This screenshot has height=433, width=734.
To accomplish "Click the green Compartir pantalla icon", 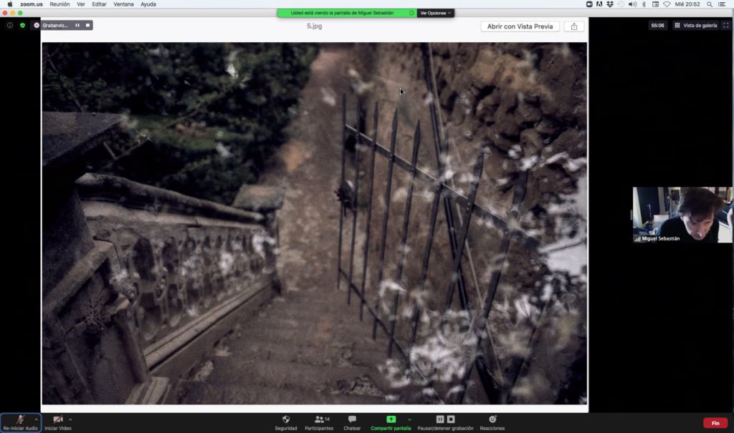I will click(x=391, y=419).
